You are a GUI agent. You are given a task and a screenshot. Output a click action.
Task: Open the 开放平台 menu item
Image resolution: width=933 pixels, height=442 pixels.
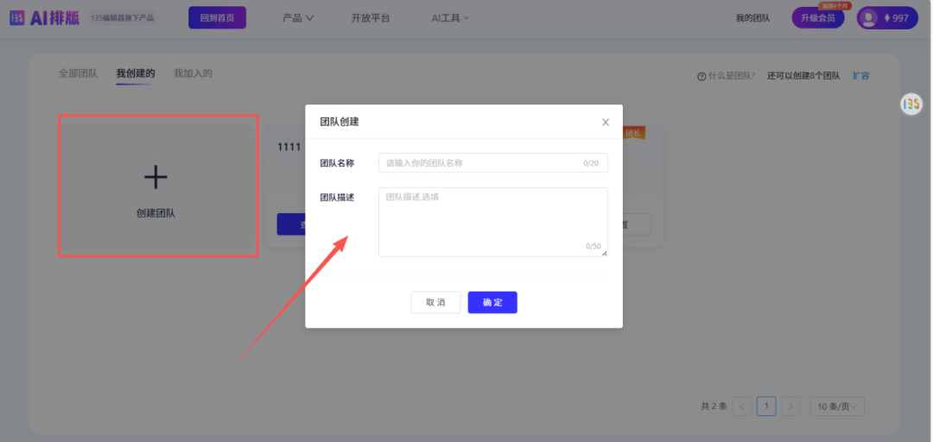pos(371,18)
